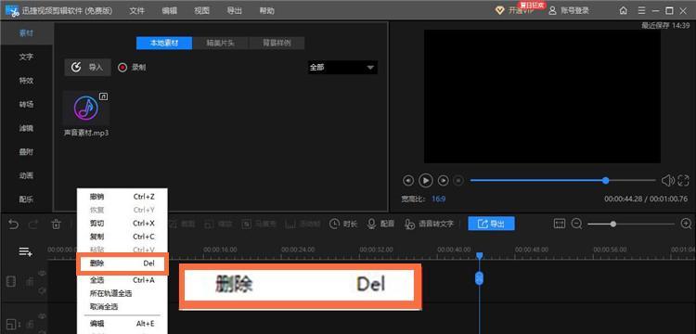The width and height of the screenshot is (696, 334).
Task: Open the 编辑 menu in menu bar
Action: coord(170,10)
